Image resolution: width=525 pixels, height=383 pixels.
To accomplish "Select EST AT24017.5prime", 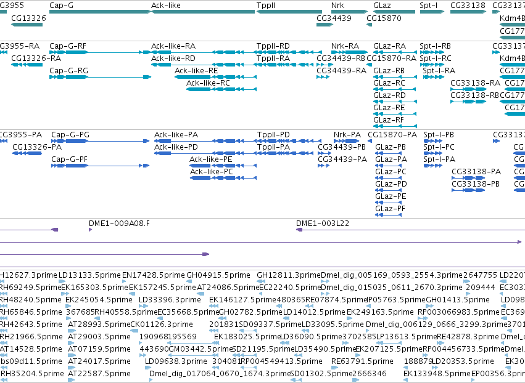I will click(x=72, y=368).
